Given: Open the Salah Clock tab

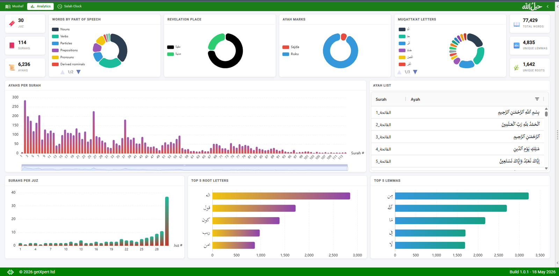Looking at the screenshot, I should tap(70, 6).
